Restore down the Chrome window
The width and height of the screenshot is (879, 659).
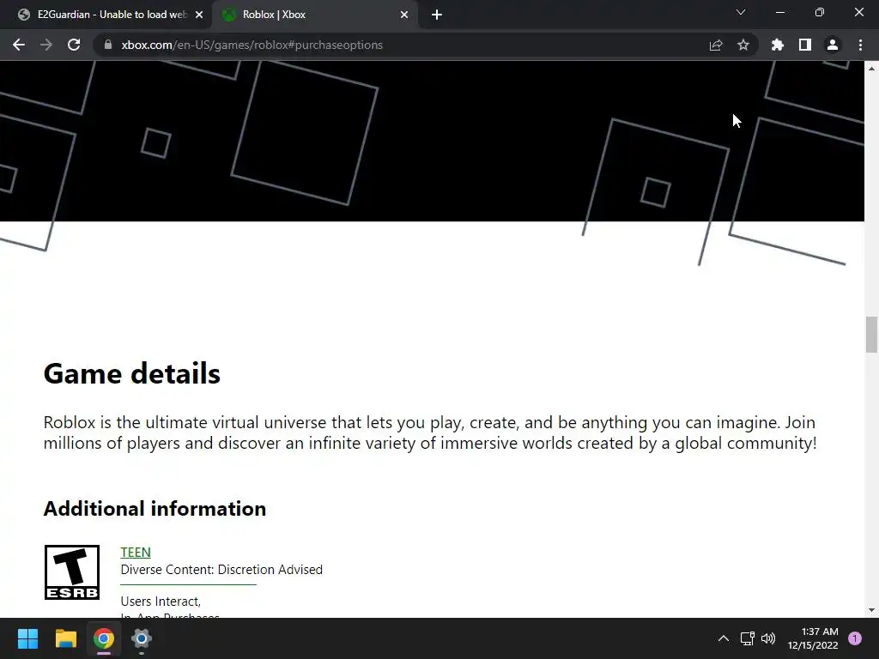[x=820, y=12]
